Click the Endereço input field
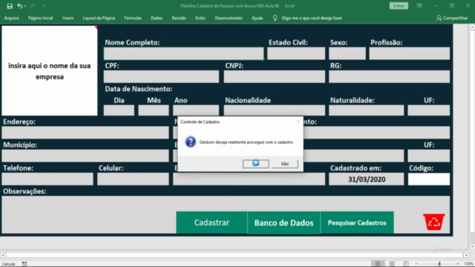 [85, 133]
